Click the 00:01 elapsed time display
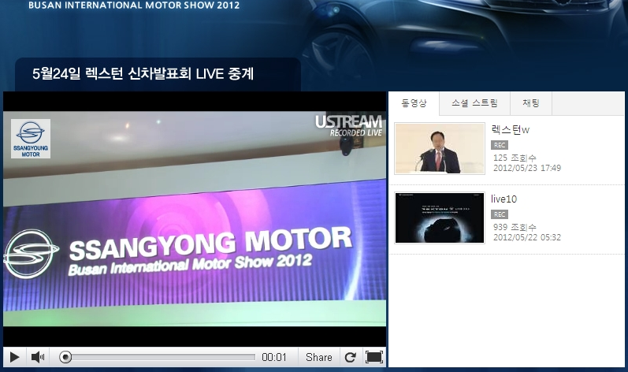The image size is (628, 372). (273, 357)
